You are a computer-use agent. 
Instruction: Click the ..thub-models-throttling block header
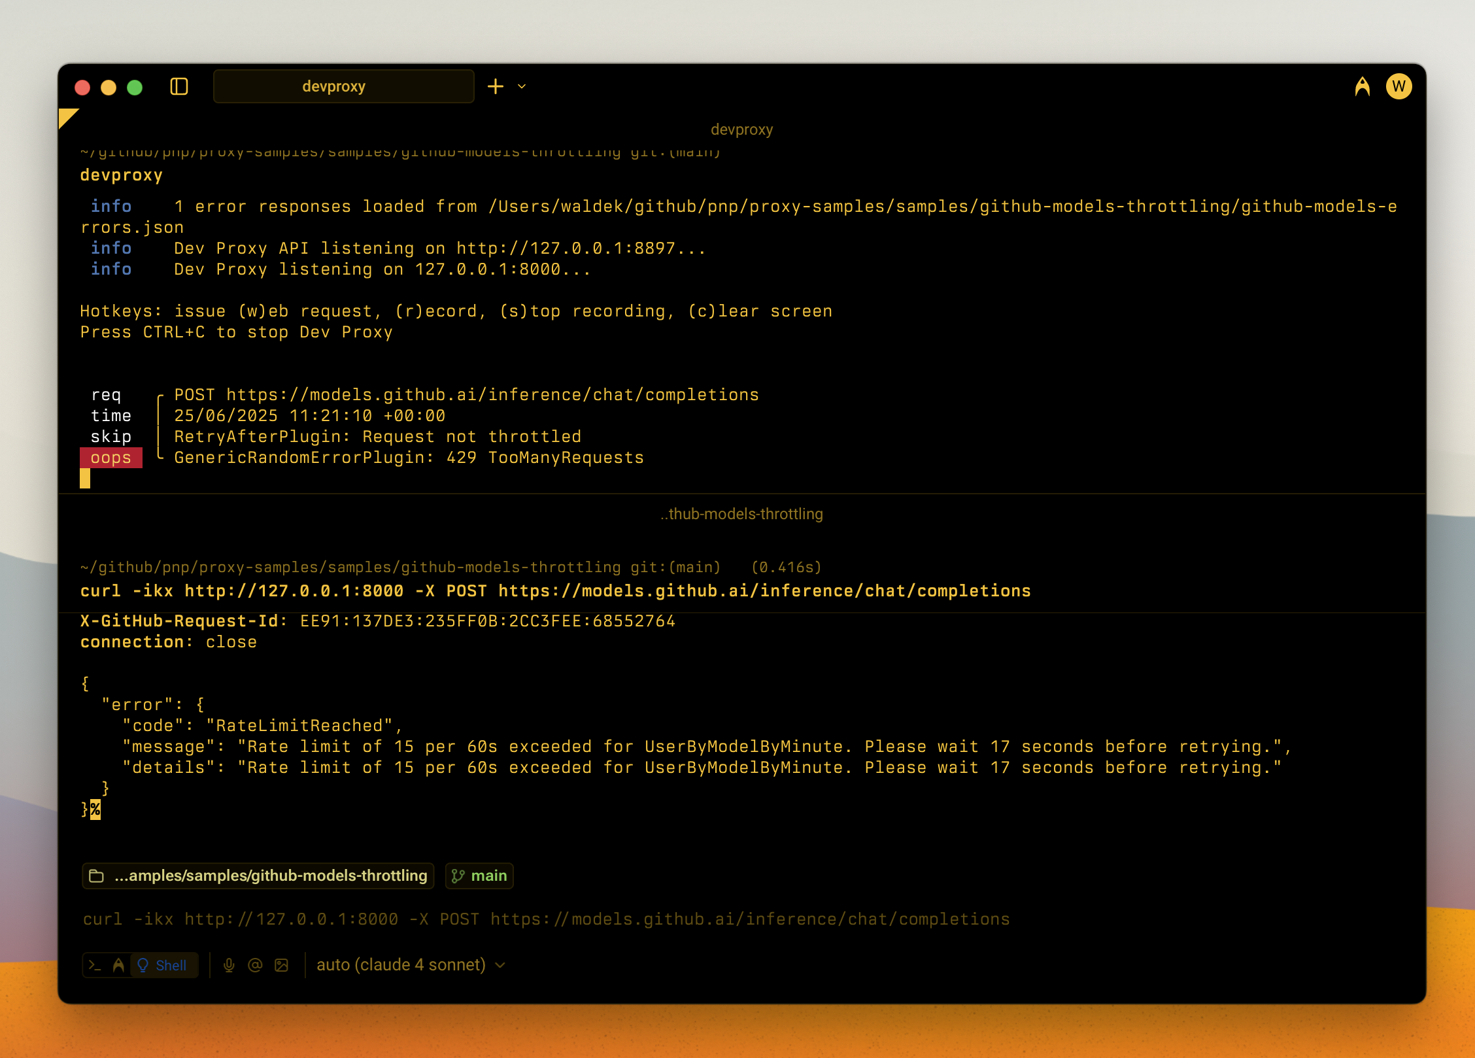(741, 514)
